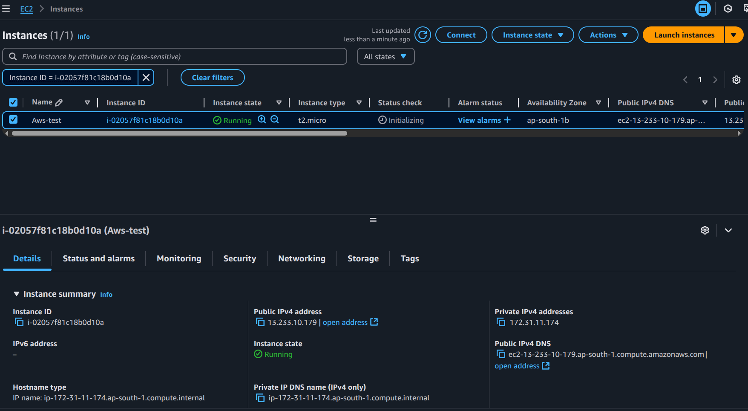Copy Private IPv4 address 172.31.11.174
Screen dimensions: 748x411
(501, 322)
